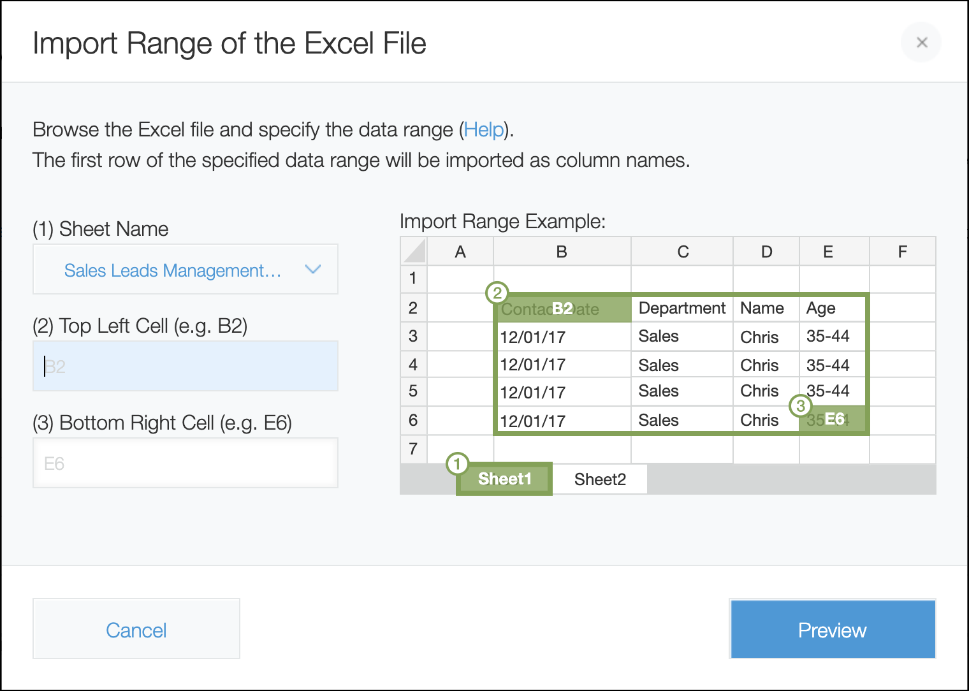969x691 pixels.
Task: Click the blue Preview button
Action: (832, 629)
